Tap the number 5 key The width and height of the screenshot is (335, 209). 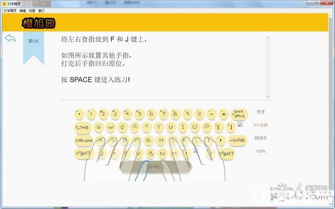point(139,114)
